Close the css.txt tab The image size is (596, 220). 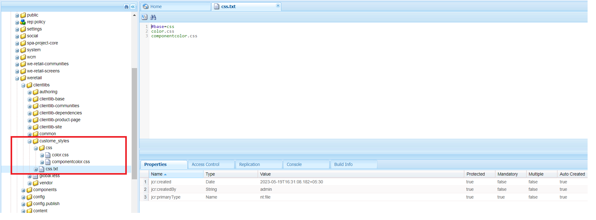pos(278,5)
